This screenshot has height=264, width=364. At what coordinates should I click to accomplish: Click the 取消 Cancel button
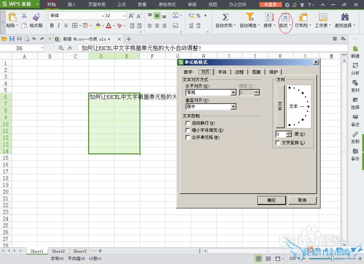[302, 200]
